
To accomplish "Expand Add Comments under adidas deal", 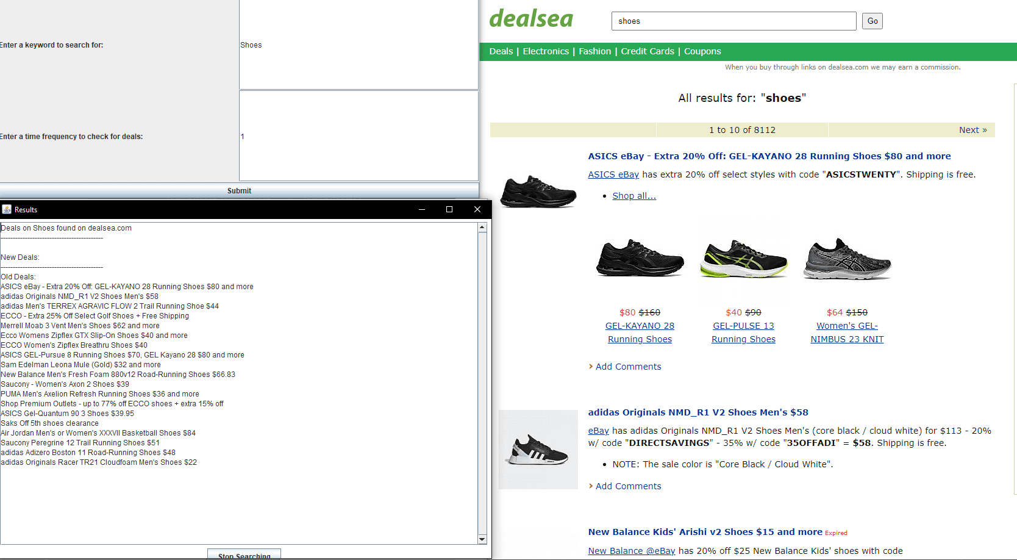I will [628, 486].
